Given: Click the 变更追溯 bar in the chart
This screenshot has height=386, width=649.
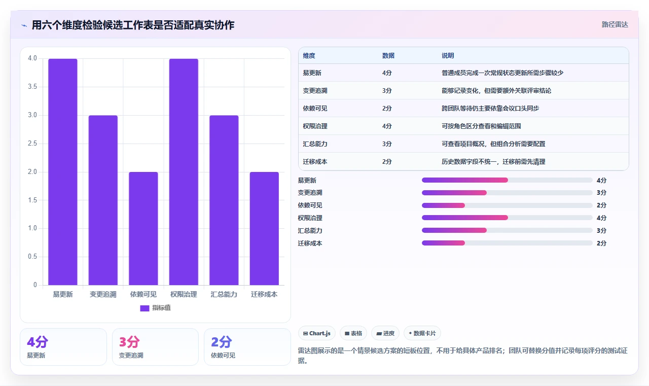Looking at the screenshot, I should [103, 200].
